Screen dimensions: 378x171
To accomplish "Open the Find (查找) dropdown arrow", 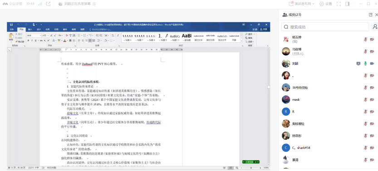I will [x=254, y=34].
